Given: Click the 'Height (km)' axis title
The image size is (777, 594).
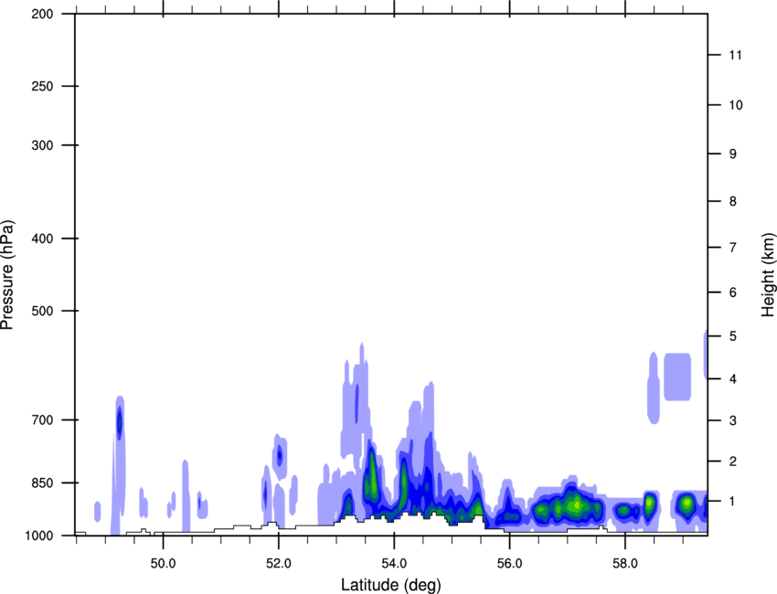Looking at the screenshot, I should (x=768, y=275).
